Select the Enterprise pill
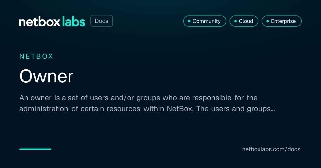Viewport: 321px width, 168px height. coord(282,21)
